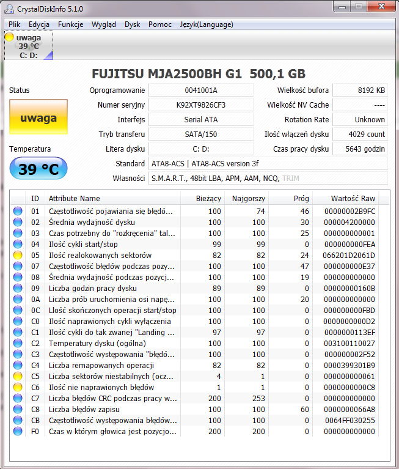The image size is (399, 469).
Task: Click the serial number field K92XT9826CF3
Action: [201, 105]
